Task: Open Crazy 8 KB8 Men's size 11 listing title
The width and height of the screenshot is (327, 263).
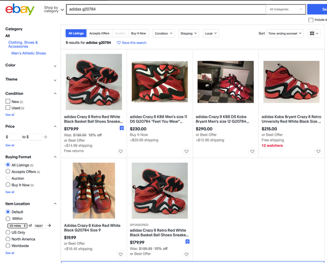Action: coord(158,119)
